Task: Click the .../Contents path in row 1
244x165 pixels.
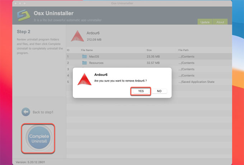Action: coord(187,56)
